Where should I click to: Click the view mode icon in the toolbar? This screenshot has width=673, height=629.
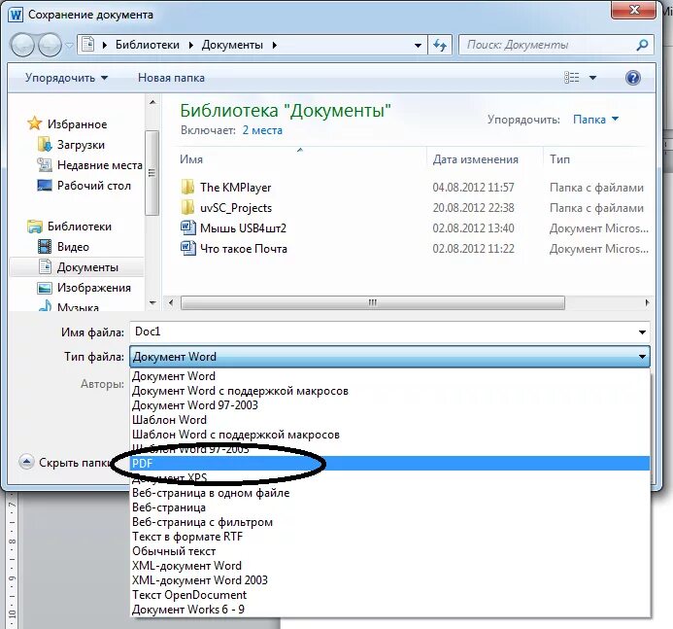click(x=571, y=78)
